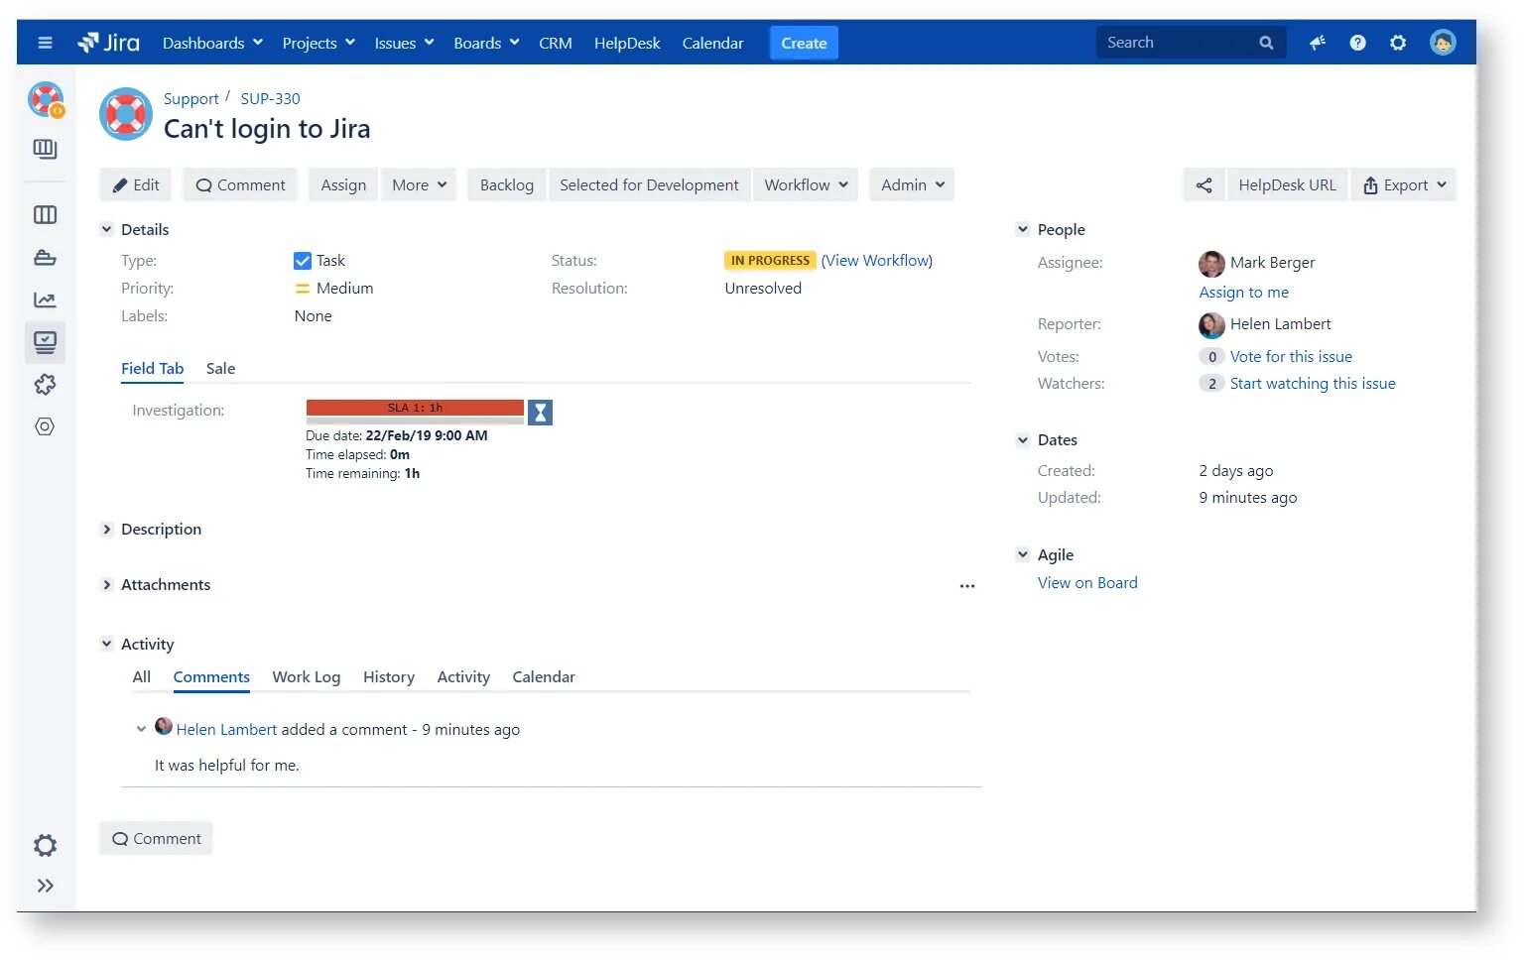Open the user profile avatar menu
Screen dimensions: 1524x960
(x=1443, y=43)
